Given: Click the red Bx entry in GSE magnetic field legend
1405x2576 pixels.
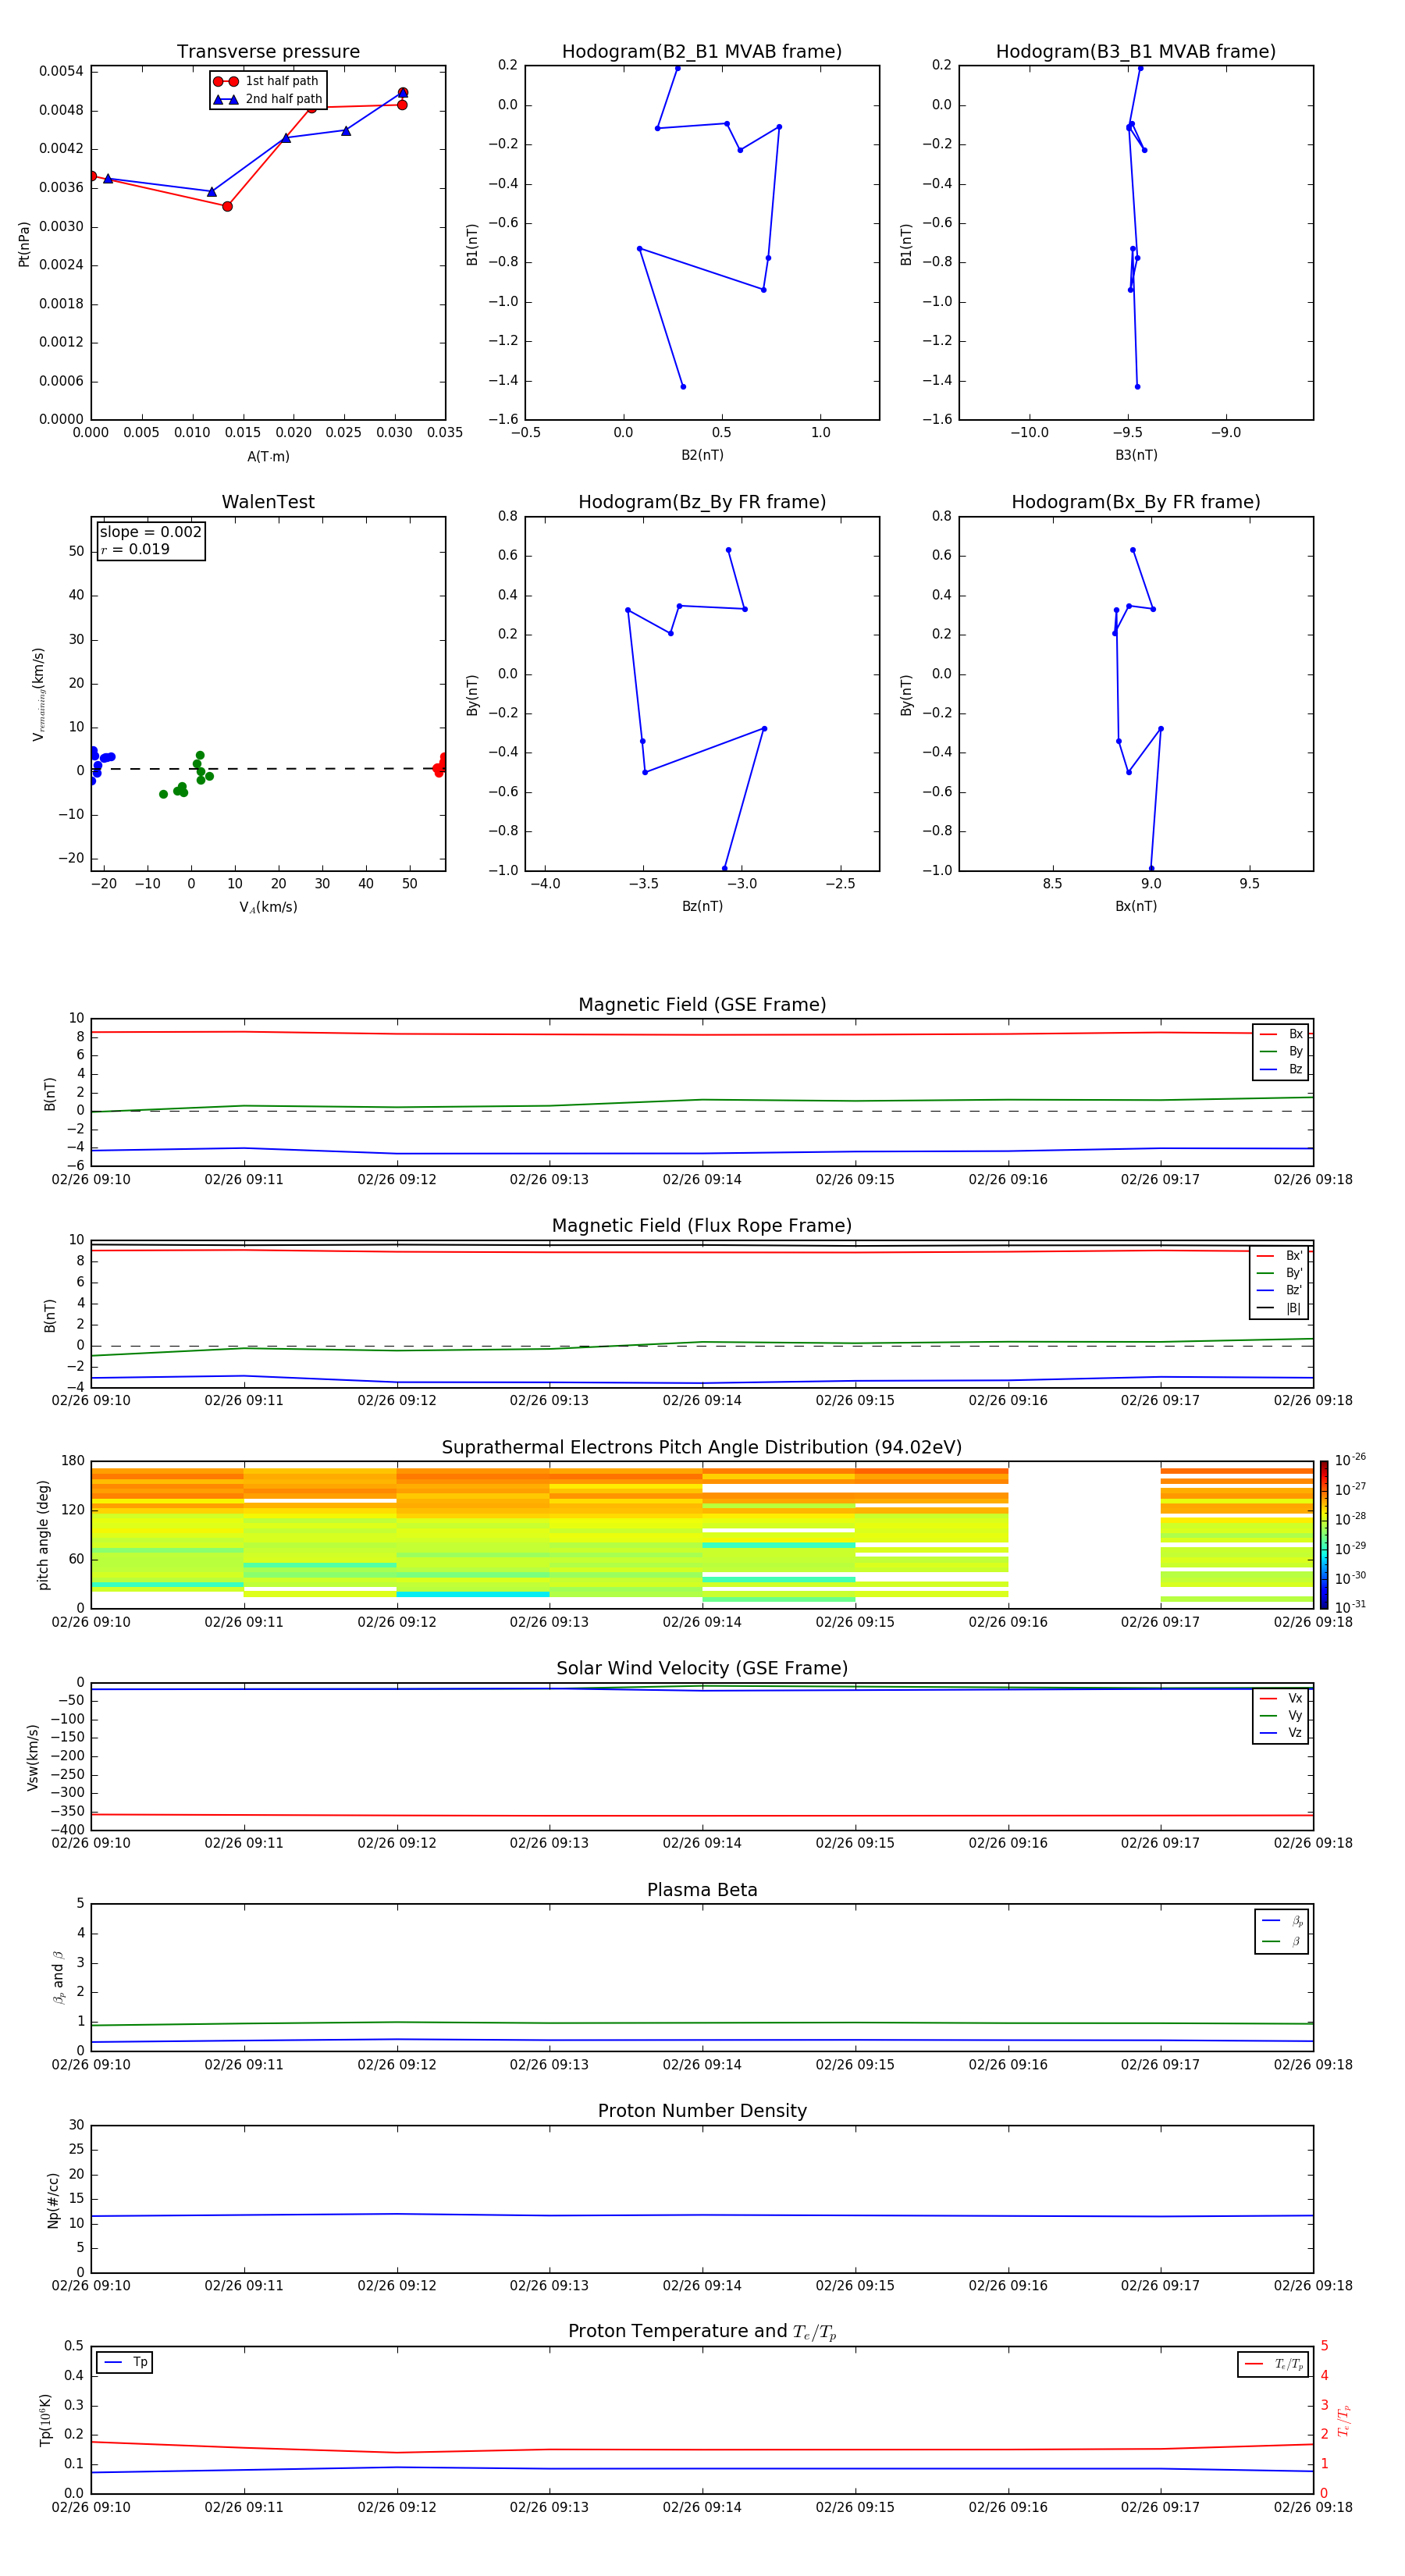Looking at the screenshot, I should click(1281, 1034).
